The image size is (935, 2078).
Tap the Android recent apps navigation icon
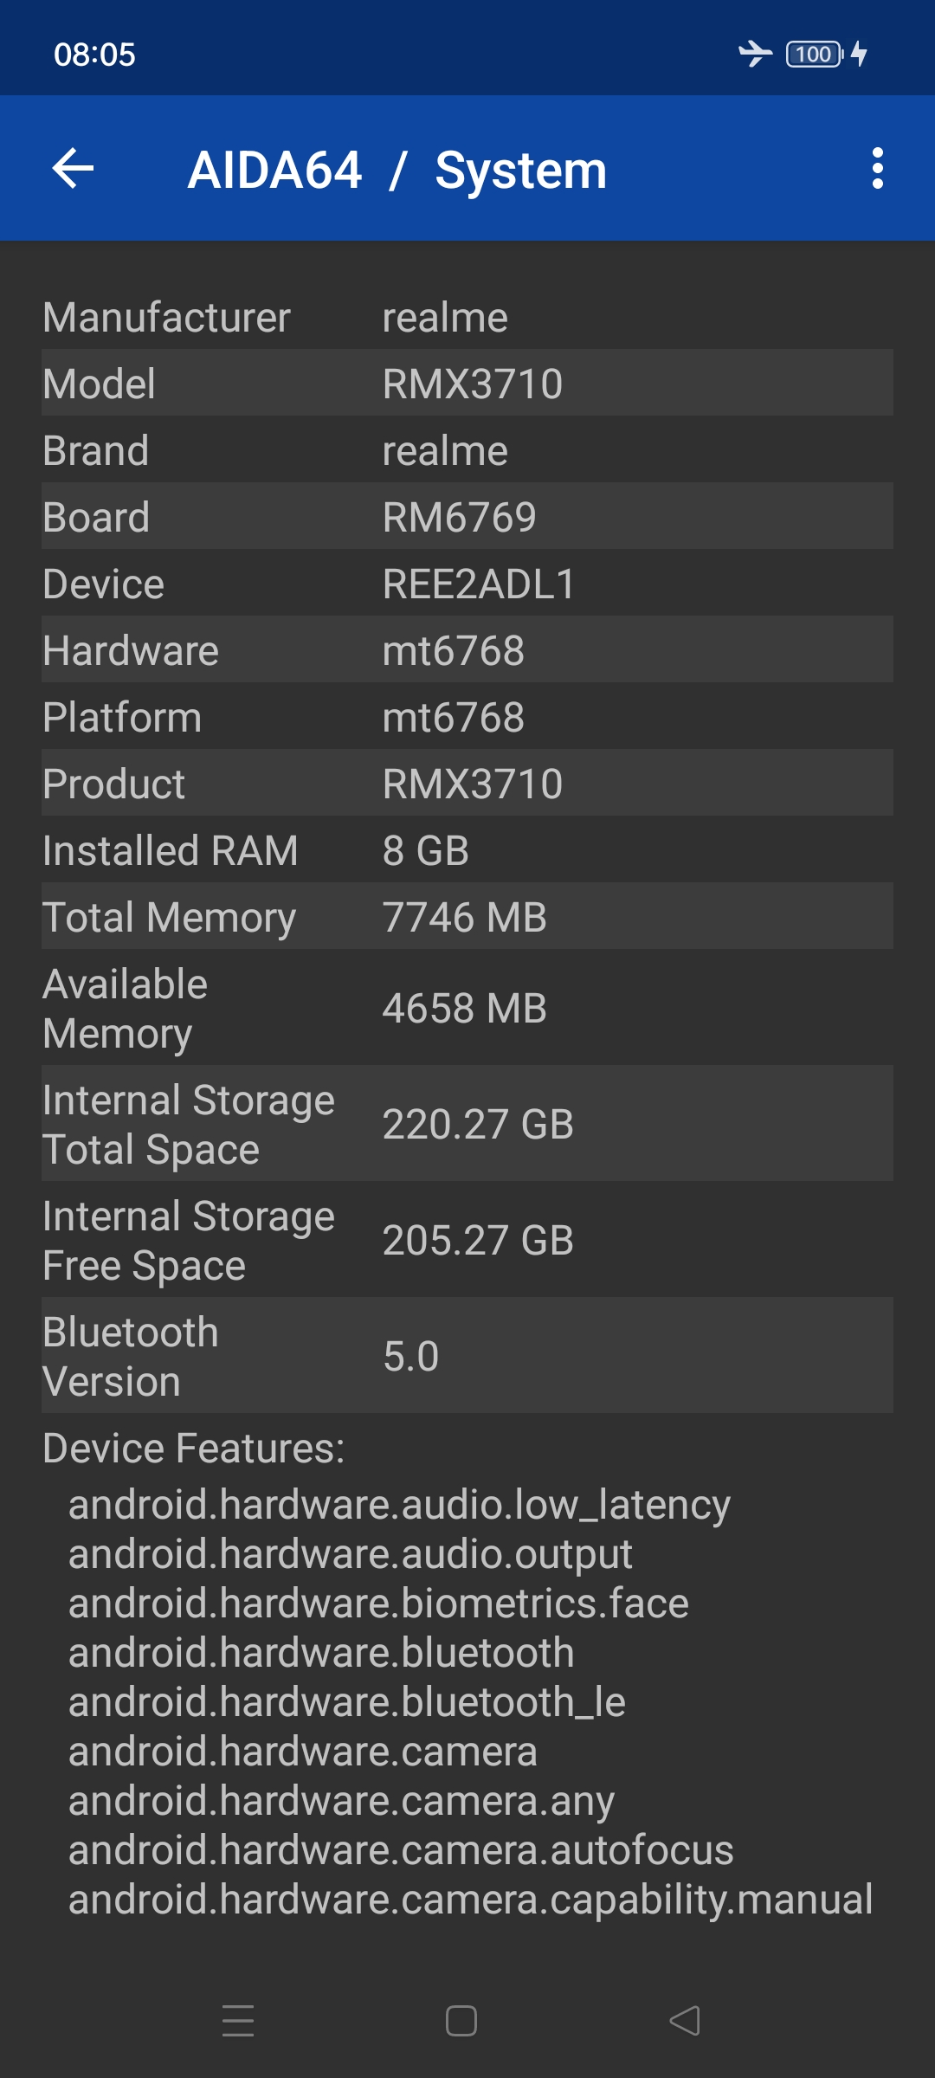click(x=238, y=2021)
